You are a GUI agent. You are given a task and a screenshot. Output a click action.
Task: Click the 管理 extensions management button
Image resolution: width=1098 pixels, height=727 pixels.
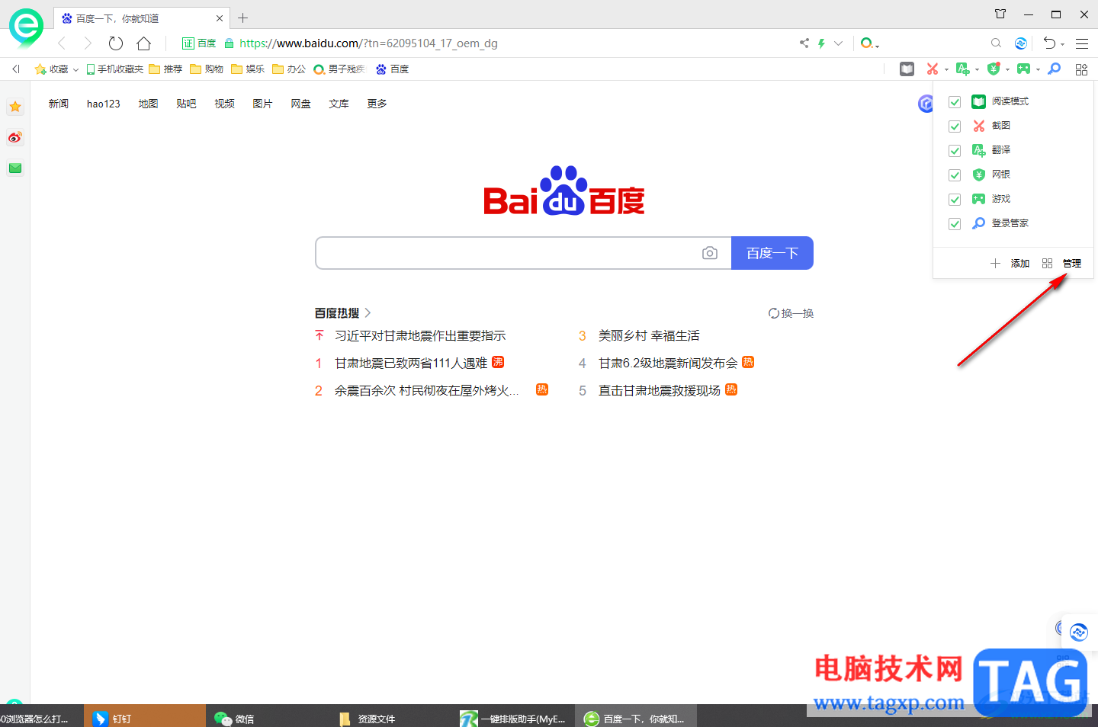1071,263
